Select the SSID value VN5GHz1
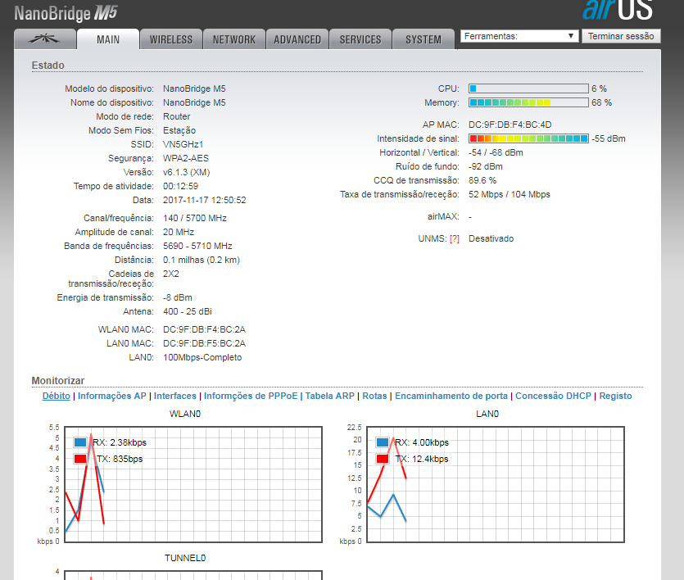684x580 pixels. click(x=183, y=144)
